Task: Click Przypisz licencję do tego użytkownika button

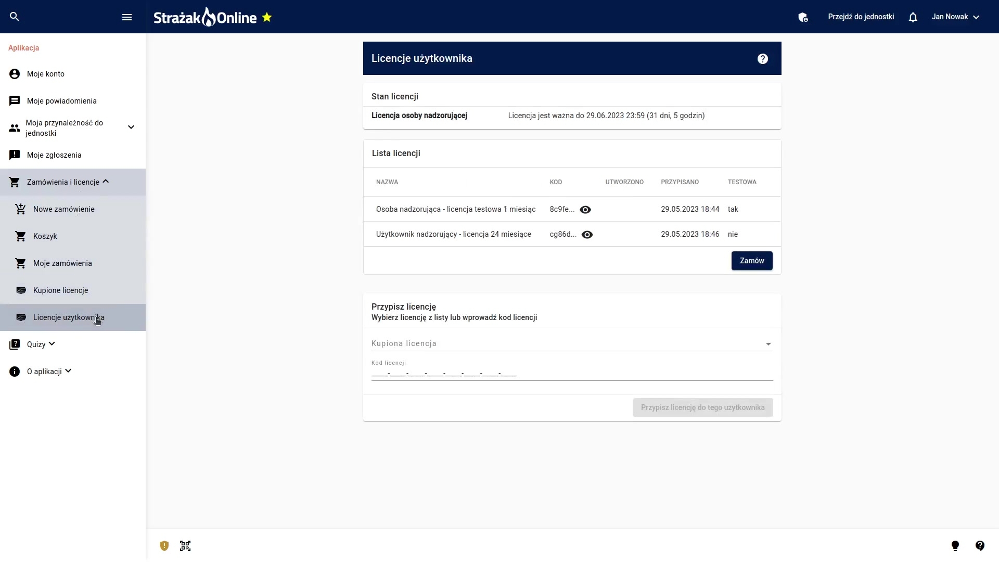Action: click(703, 407)
